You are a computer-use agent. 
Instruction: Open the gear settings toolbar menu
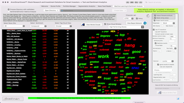[136, 2]
